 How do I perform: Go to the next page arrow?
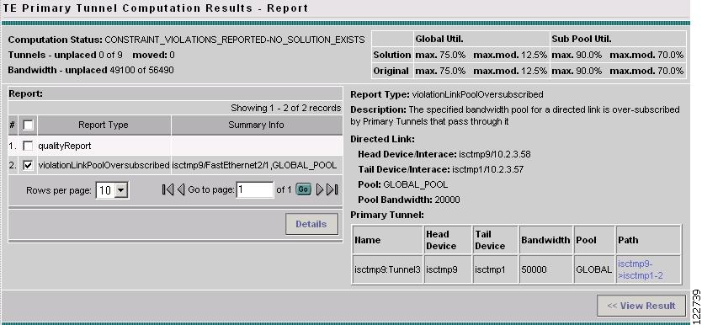[320, 189]
